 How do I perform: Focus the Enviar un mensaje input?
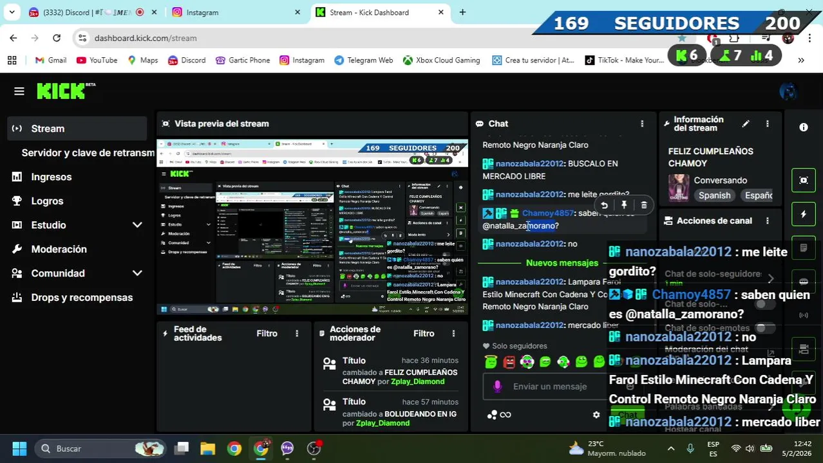pyautogui.click(x=551, y=386)
